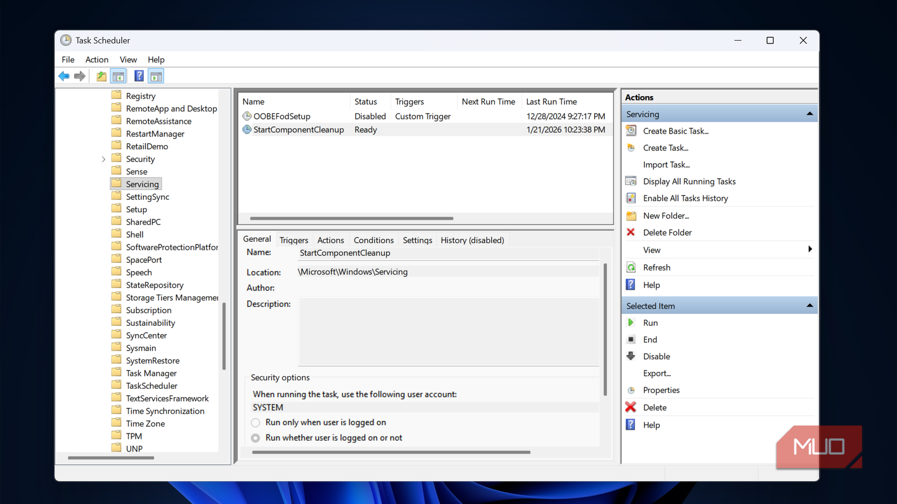
Task: Click the Back arrow toolbar icon
Action: pyautogui.click(x=64, y=76)
